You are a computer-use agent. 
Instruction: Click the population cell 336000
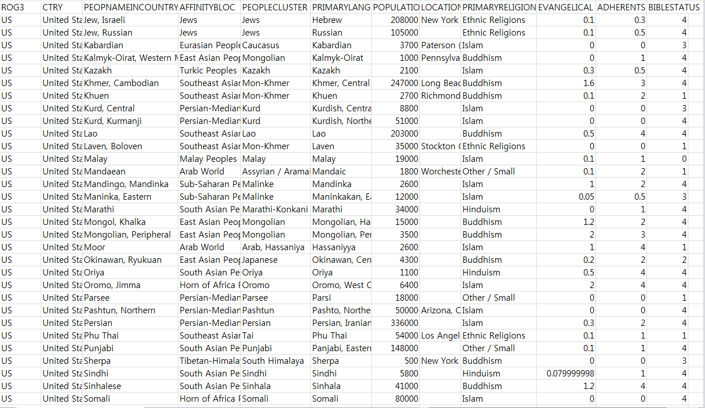point(396,323)
